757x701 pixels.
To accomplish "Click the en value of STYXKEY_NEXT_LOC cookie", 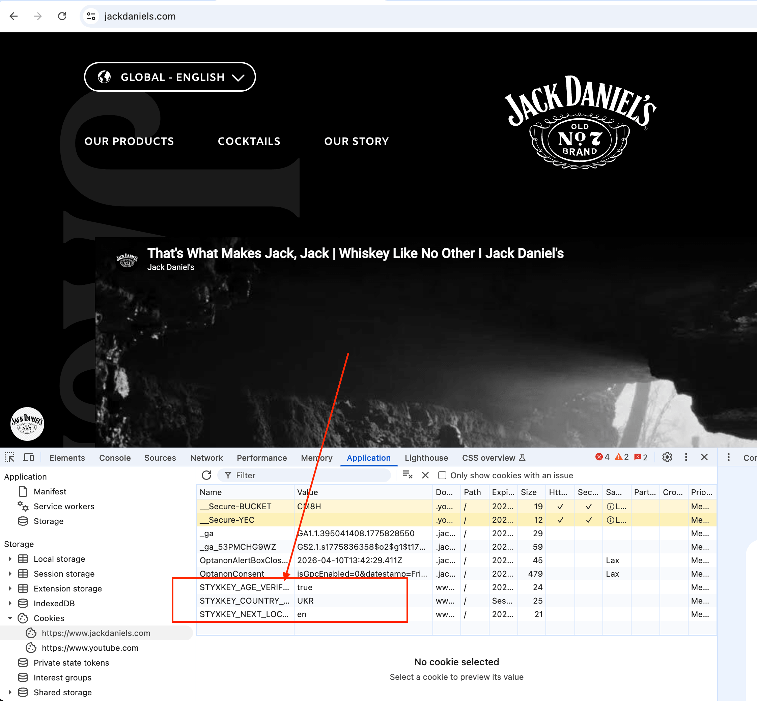I will point(302,614).
